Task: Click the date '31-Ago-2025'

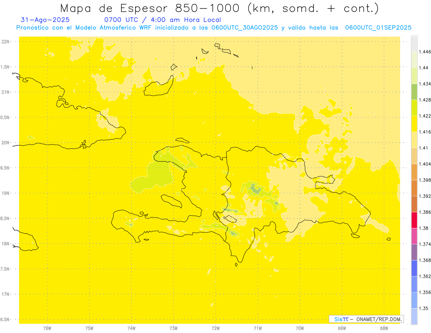Action: 45,20
